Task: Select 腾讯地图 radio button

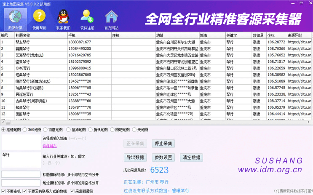Action: (90, 130)
